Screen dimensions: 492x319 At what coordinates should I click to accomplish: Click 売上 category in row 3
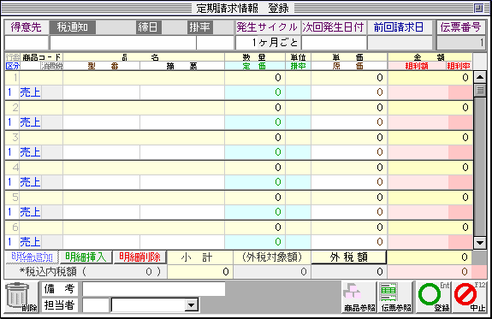[31, 152]
